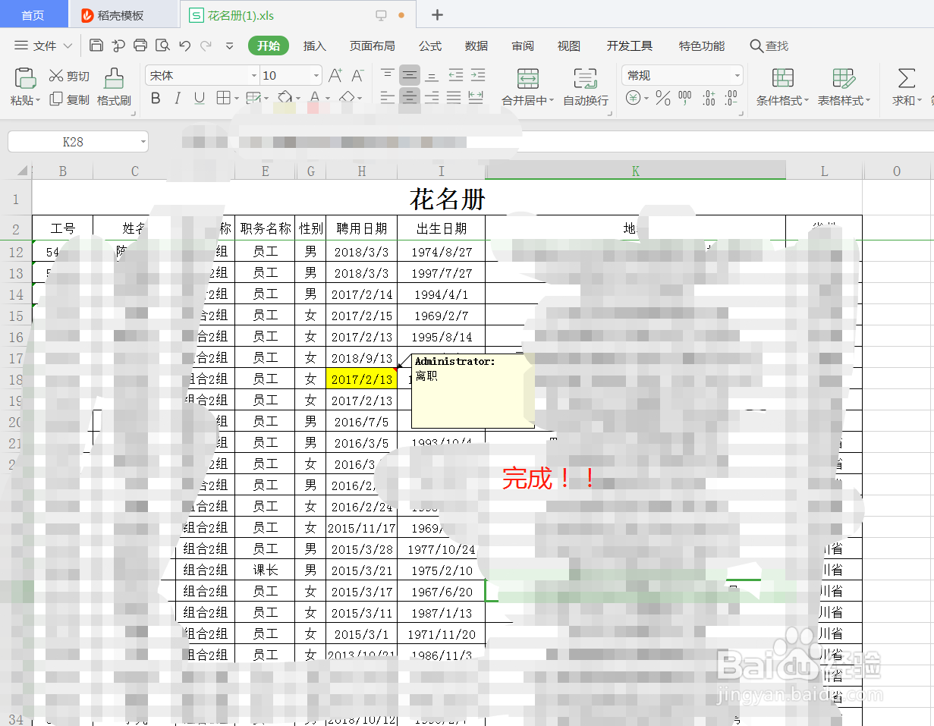The width and height of the screenshot is (934, 726).
Task: Undo the last action
Action: pyautogui.click(x=184, y=46)
